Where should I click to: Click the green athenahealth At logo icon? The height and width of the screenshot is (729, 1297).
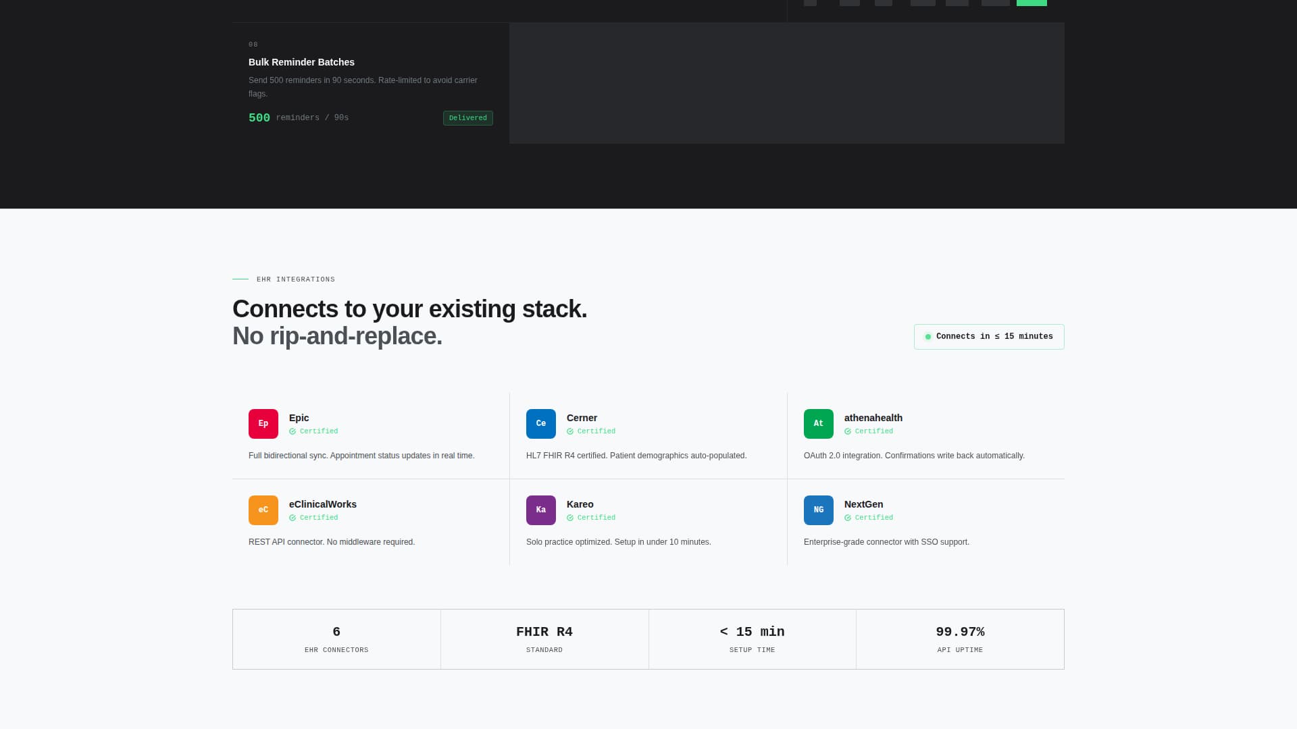coord(819,424)
